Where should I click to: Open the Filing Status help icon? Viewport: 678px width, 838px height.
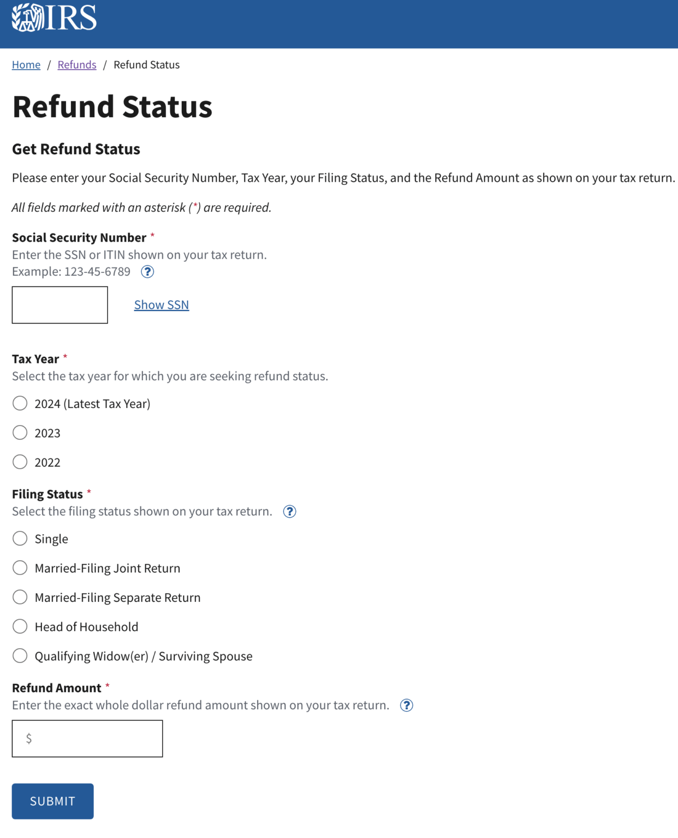290,511
